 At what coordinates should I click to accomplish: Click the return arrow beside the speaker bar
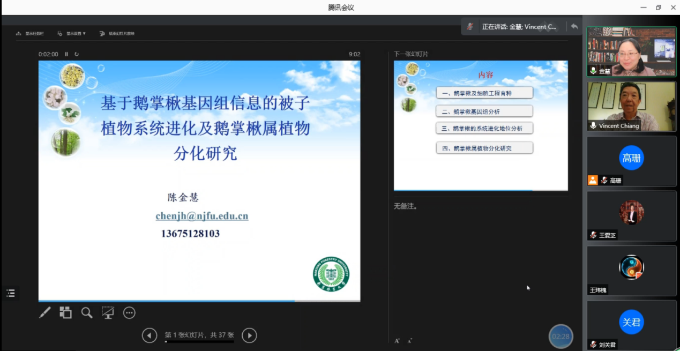click(574, 26)
